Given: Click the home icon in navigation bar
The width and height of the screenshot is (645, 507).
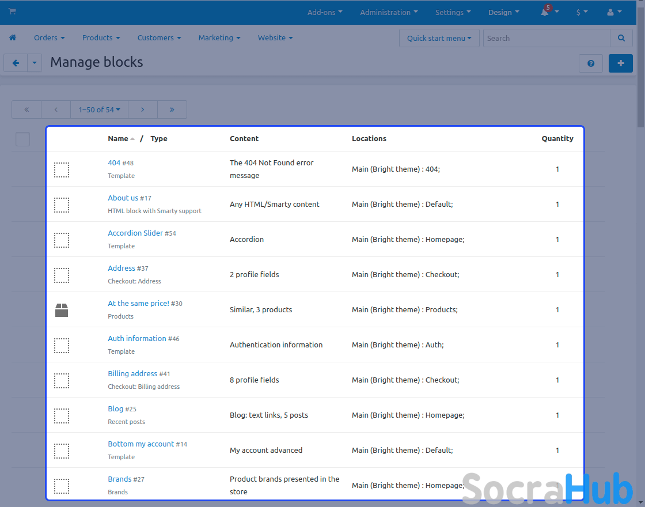Looking at the screenshot, I should [13, 38].
